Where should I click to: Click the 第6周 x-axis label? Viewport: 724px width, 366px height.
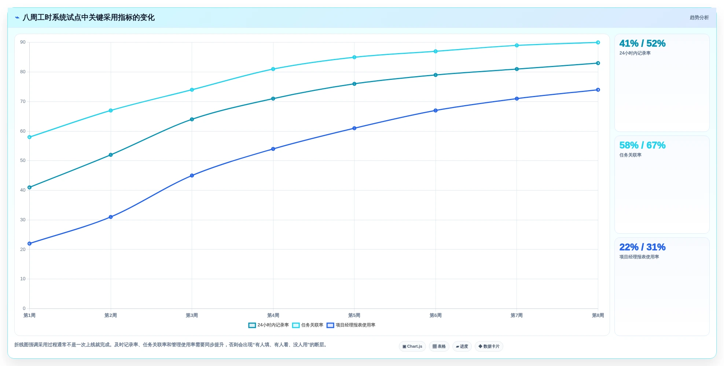pos(435,315)
